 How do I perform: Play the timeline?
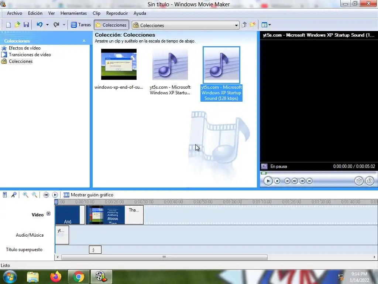point(55,195)
